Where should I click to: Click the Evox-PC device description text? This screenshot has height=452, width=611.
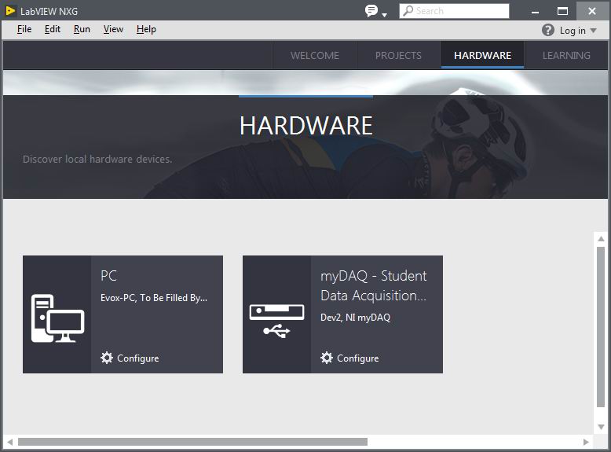(x=154, y=298)
